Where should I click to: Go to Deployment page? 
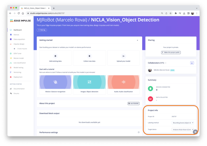pos(18,77)
